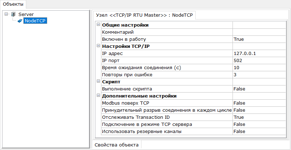Click Подключение в режиме TCP сервера label
Viewport: 291px width, 150px height.
click(x=147, y=124)
